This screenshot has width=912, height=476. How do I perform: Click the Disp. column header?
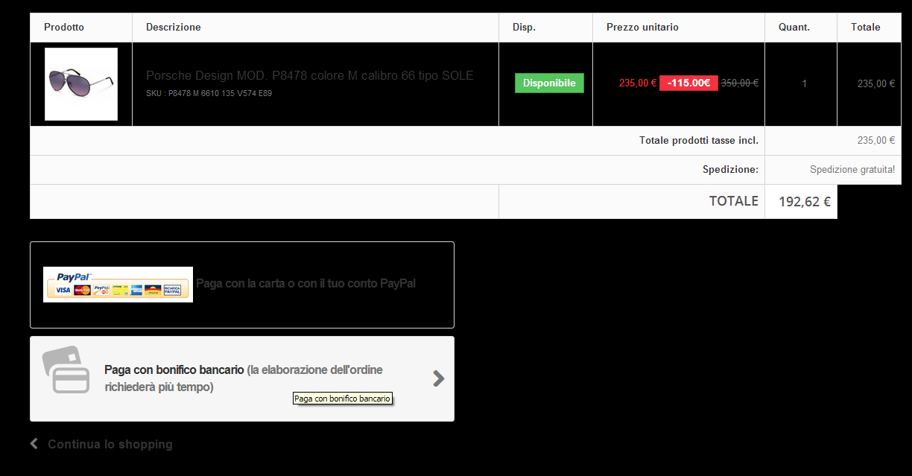[524, 28]
